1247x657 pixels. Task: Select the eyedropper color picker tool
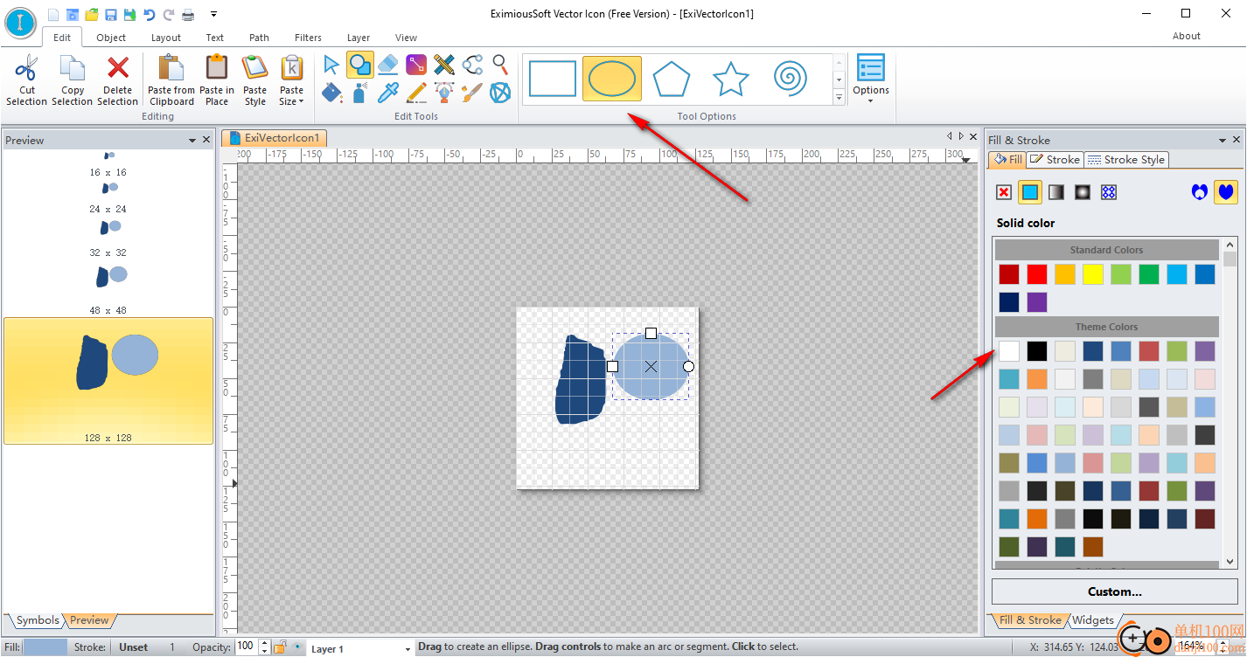(x=388, y=92)
